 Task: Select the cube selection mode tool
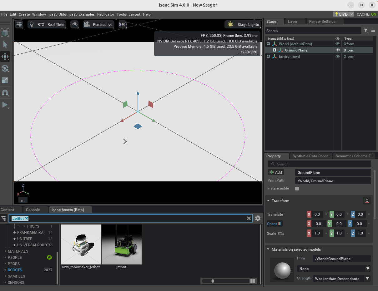5,32
